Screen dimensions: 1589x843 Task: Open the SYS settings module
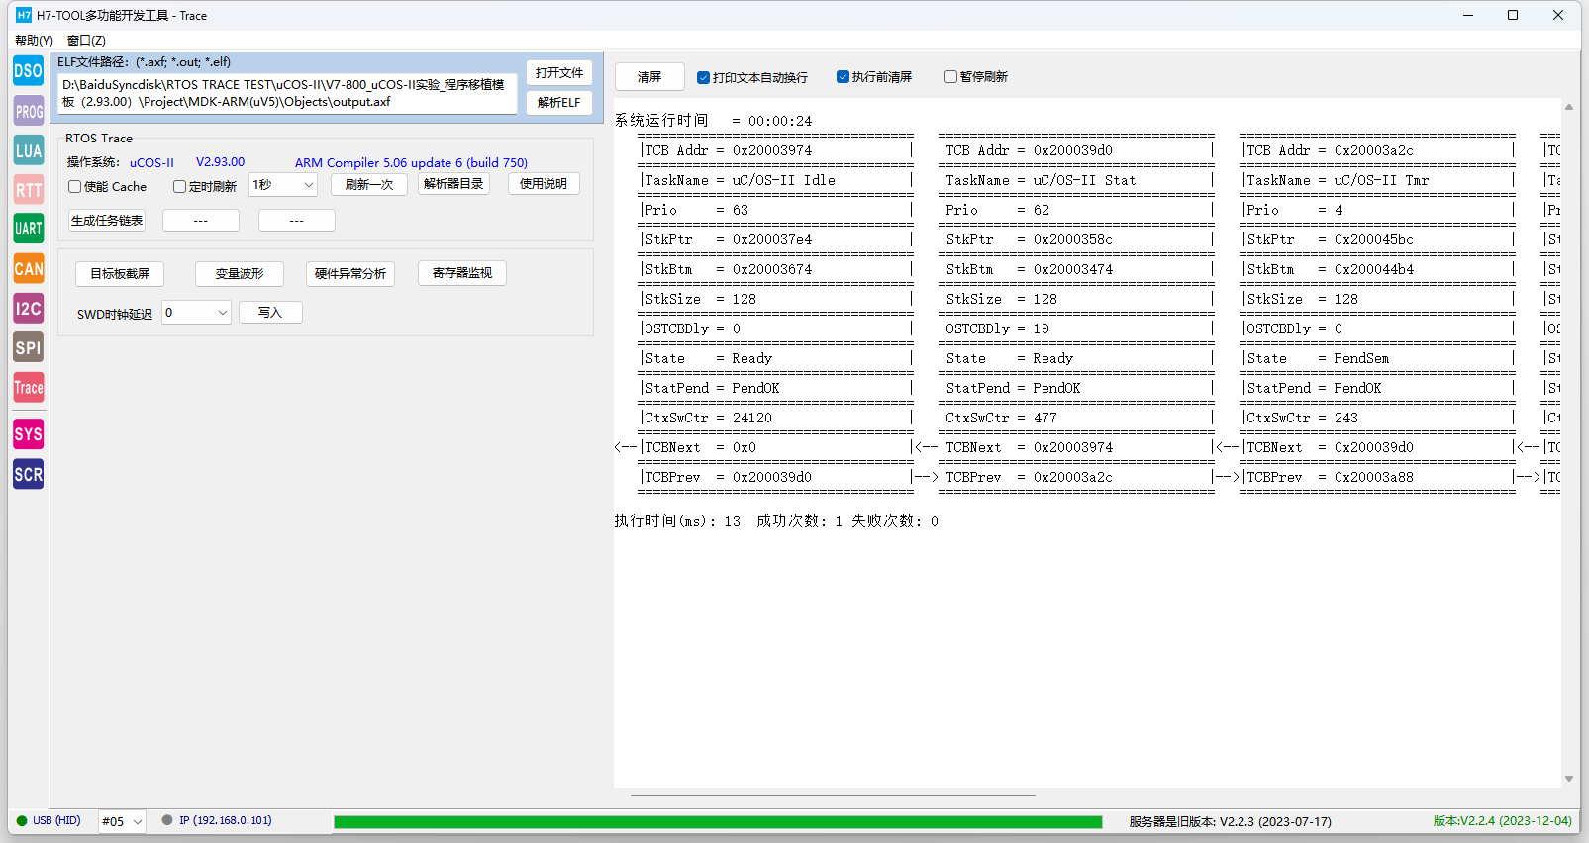tap(28, 434)
